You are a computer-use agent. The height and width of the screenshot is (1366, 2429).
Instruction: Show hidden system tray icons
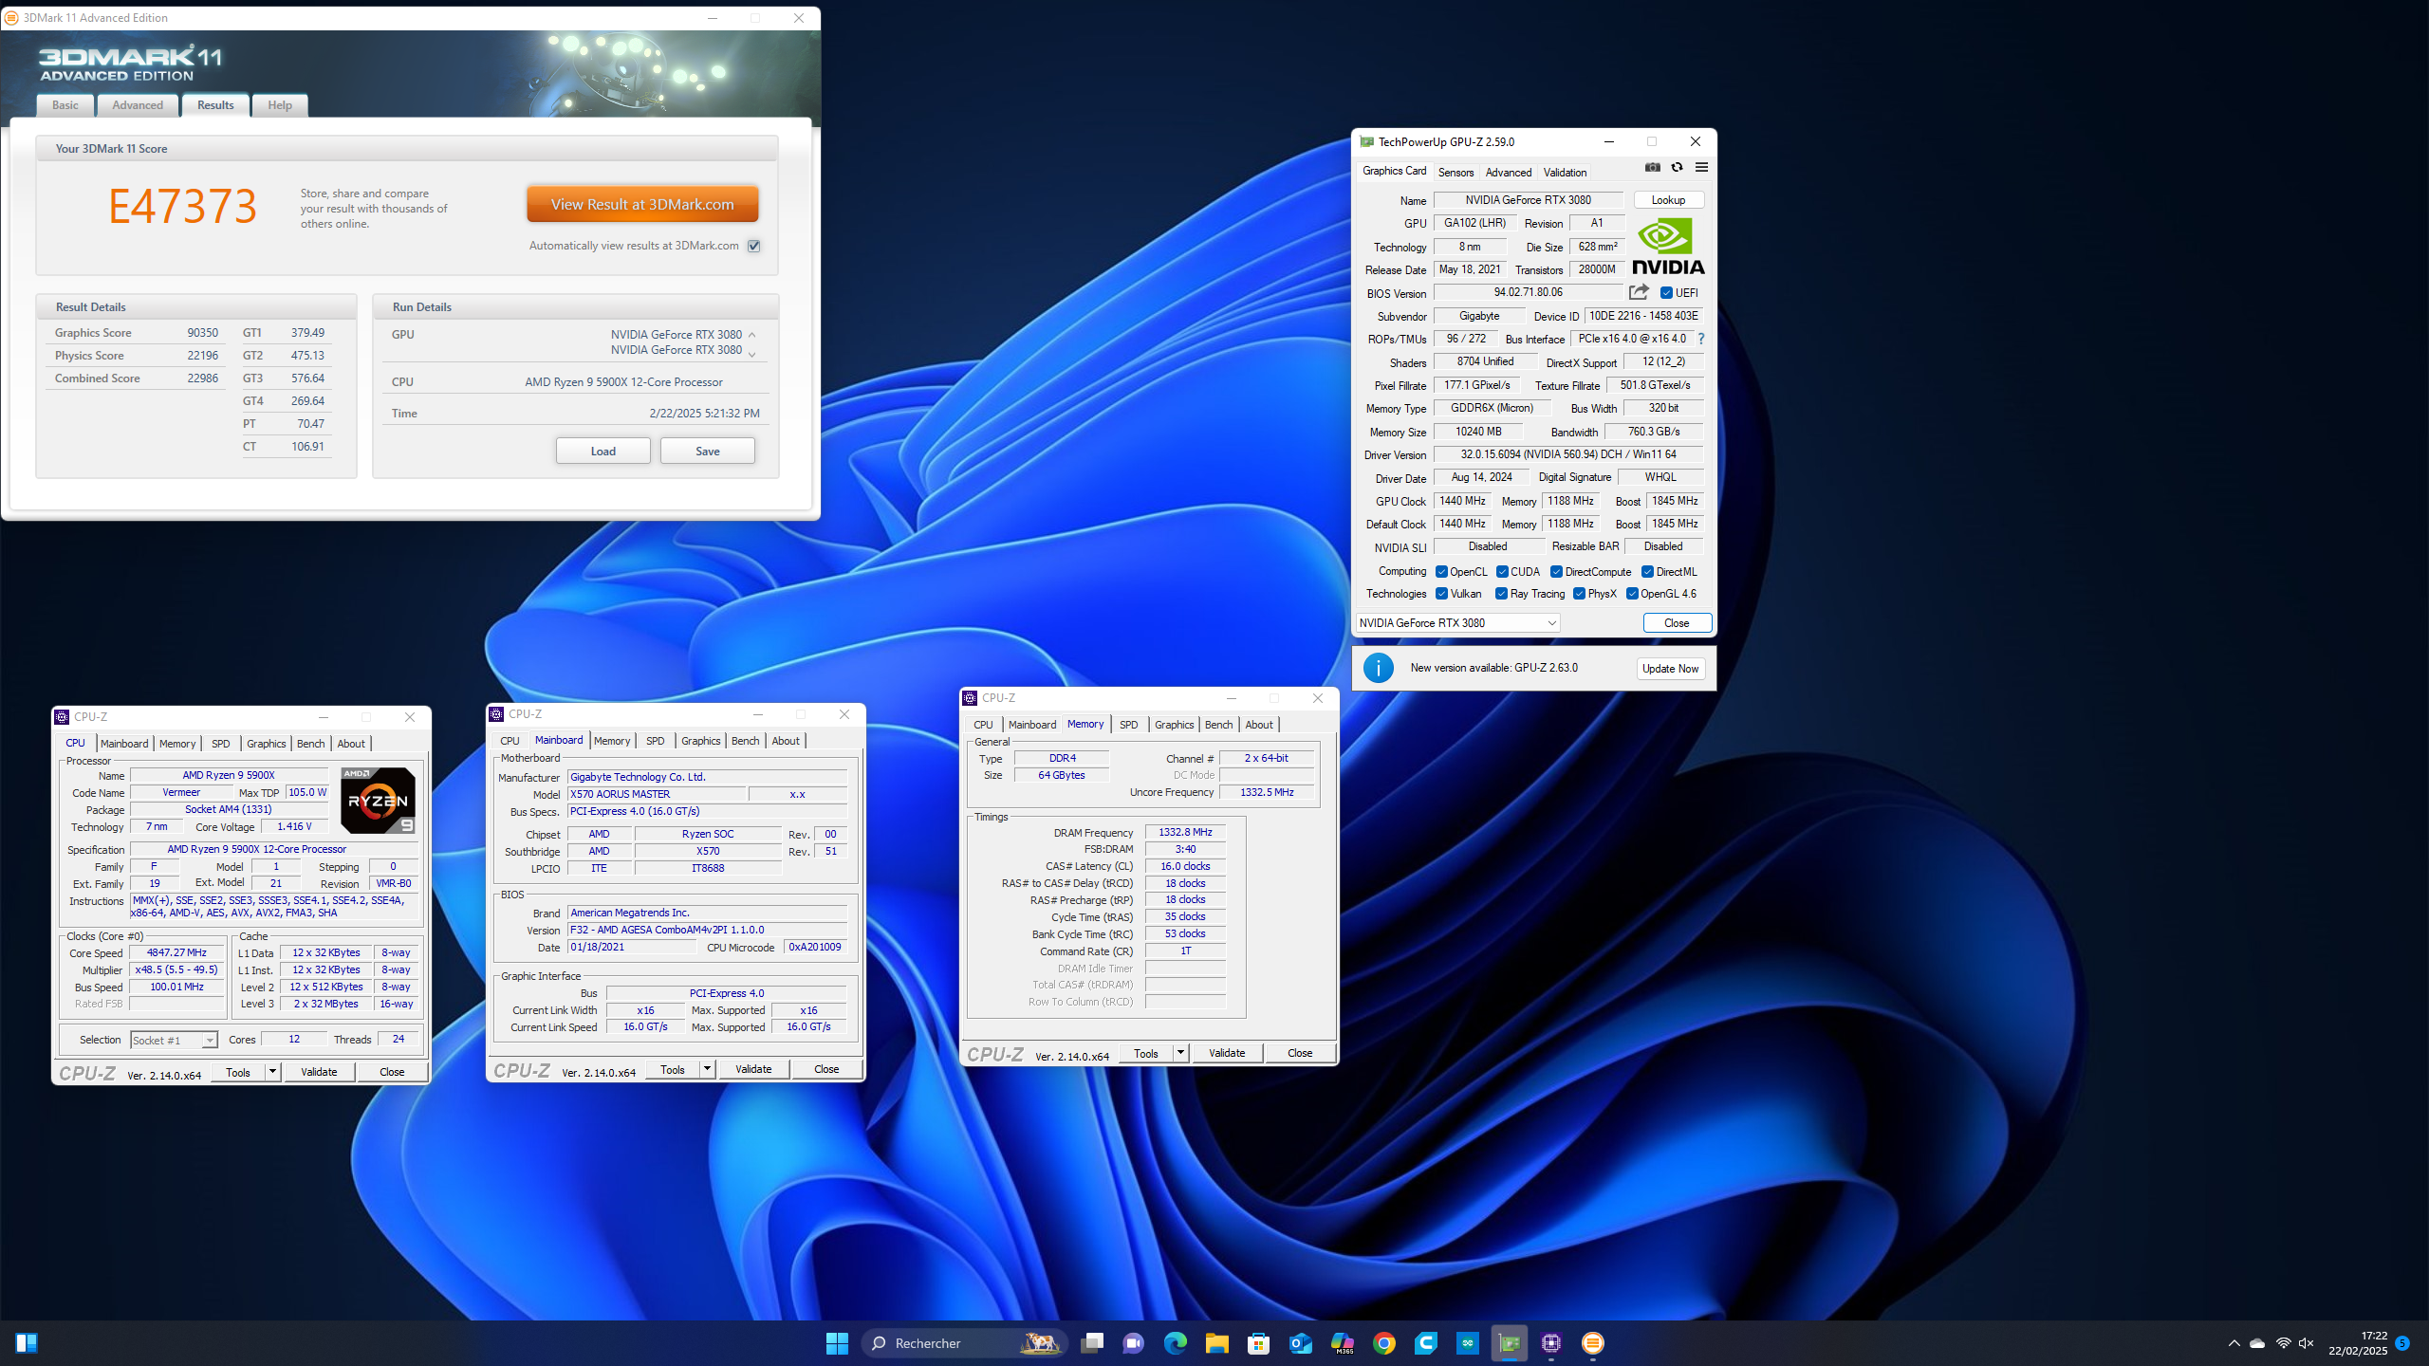coord(2234,1343)
